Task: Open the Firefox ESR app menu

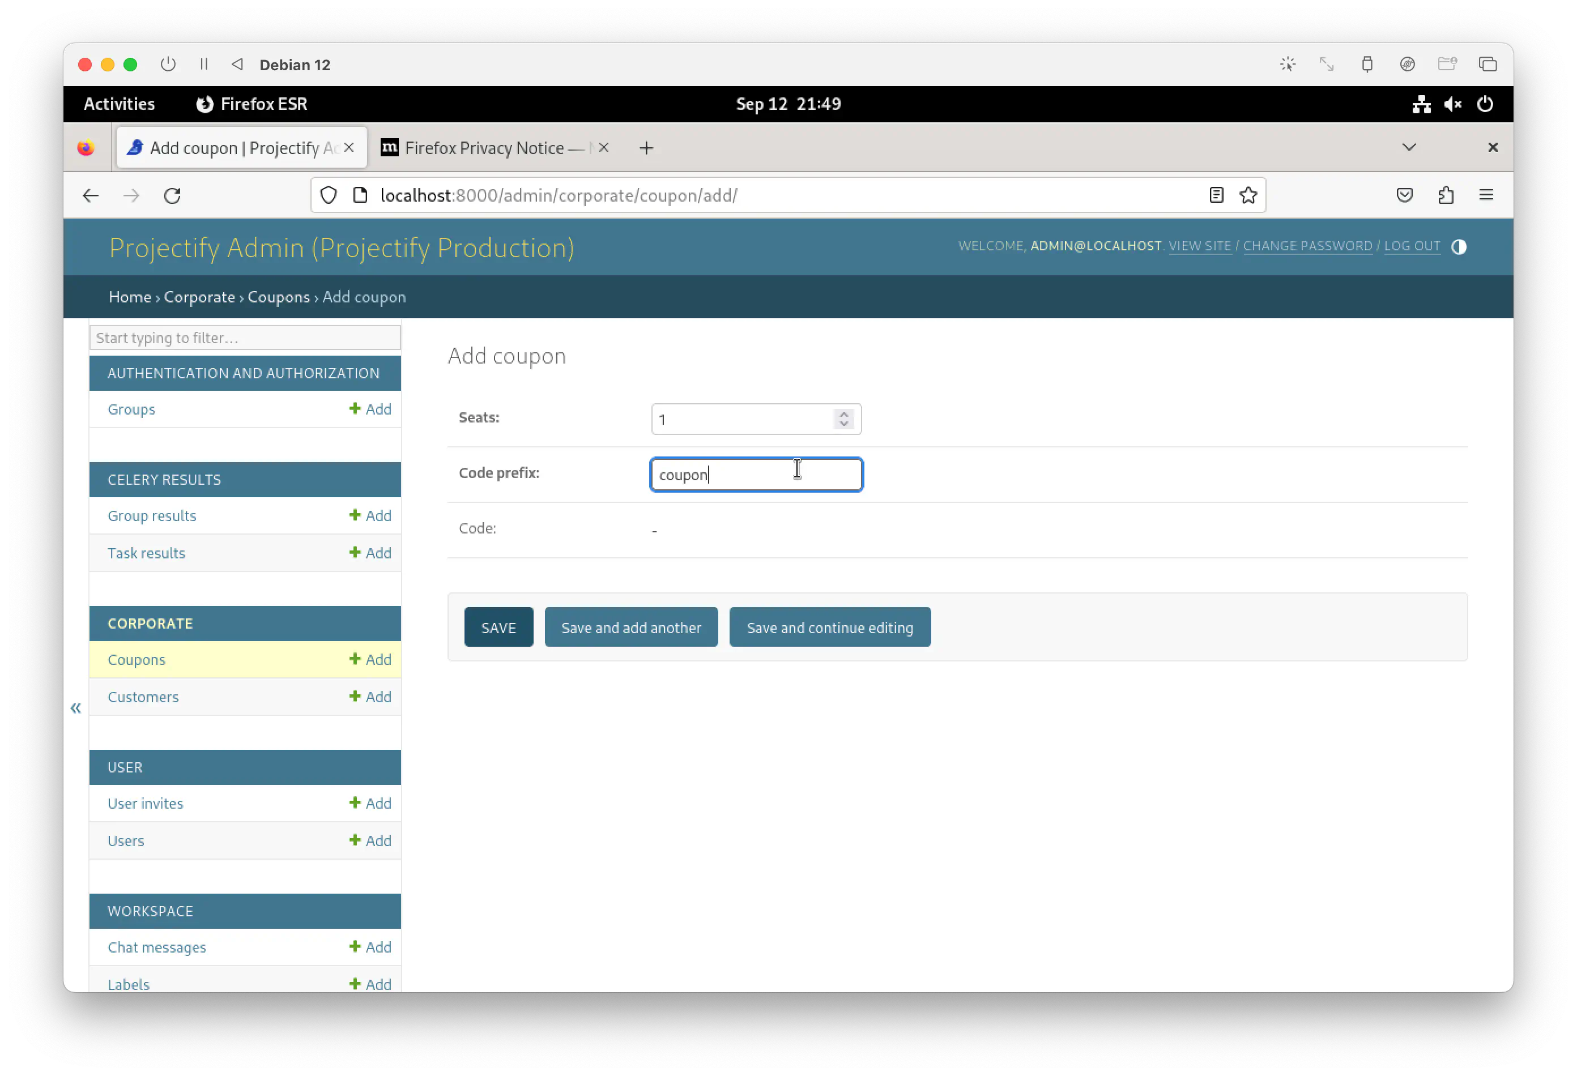Action: click(x=252, y=104)
